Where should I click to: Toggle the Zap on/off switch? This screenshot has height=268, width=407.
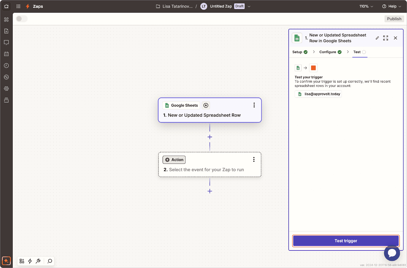tap(22, 19)
